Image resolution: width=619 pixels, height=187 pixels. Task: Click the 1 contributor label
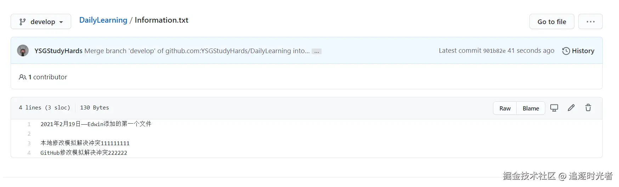(x=48, y=77)
